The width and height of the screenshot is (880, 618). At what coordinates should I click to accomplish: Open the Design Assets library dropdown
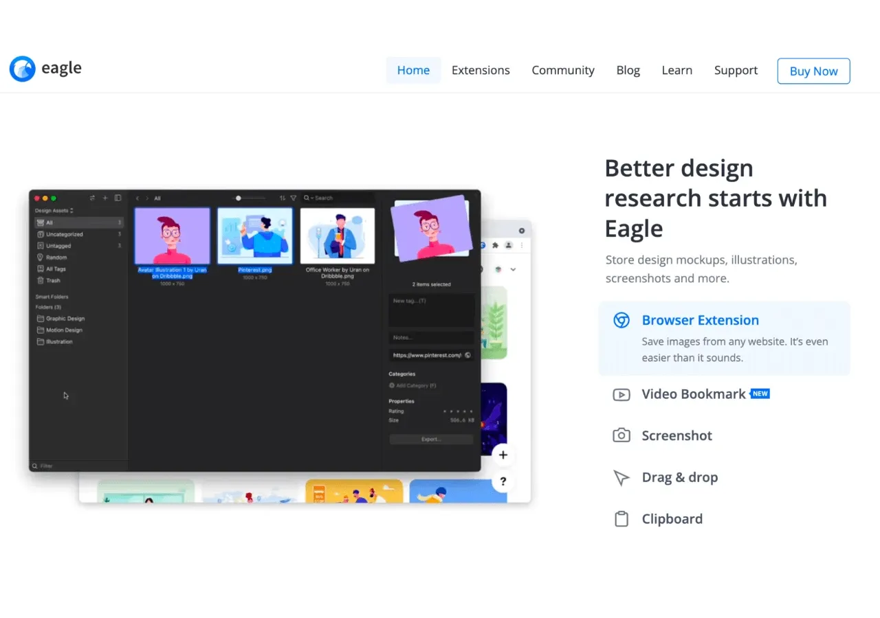pyautogui.click(x=54, y=211)
